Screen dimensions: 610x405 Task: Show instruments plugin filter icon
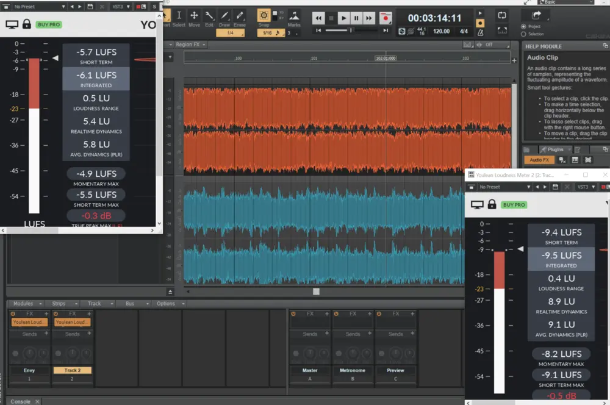point(562,160)
